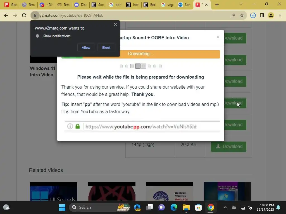This screenshot has height=214, width=286.
Task: Close the notification permission popup
Action: (x=115, y=25)
